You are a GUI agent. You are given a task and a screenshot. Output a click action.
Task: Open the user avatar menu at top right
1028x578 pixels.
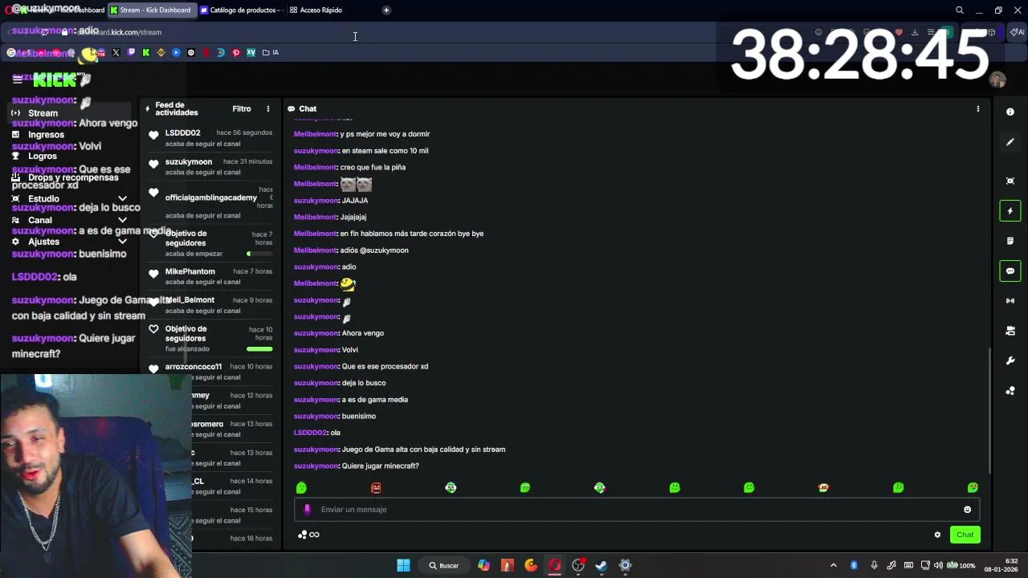997,79
